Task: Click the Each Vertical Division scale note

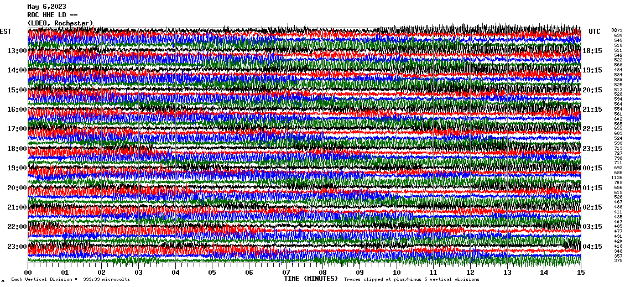Action: (x=70, y=280)
